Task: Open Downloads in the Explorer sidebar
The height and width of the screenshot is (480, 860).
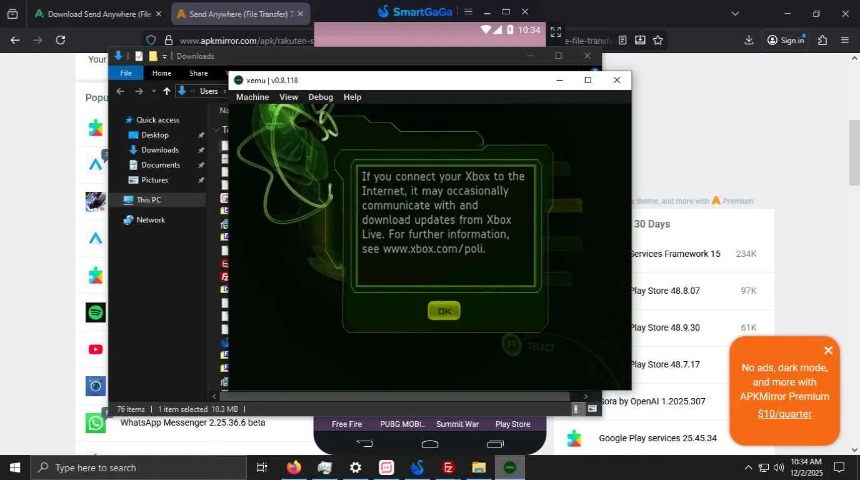Action: (x=160, y=150)
